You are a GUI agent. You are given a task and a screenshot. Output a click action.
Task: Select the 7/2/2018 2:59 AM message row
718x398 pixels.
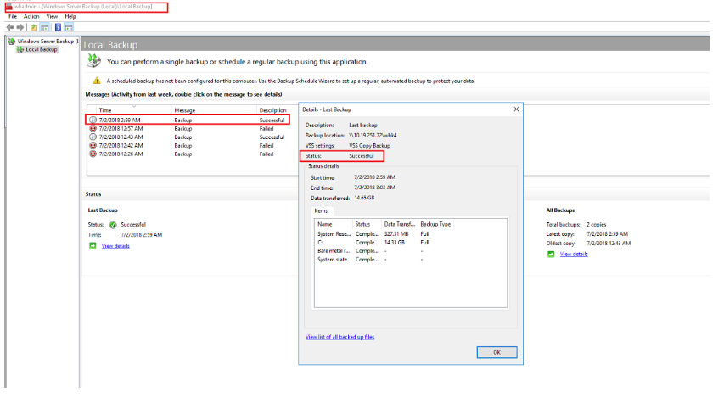[188, 120]
